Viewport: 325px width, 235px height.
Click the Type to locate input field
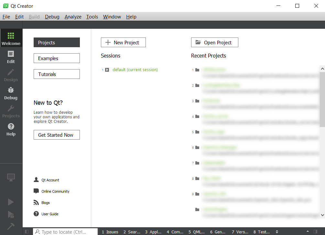(65, 232)
